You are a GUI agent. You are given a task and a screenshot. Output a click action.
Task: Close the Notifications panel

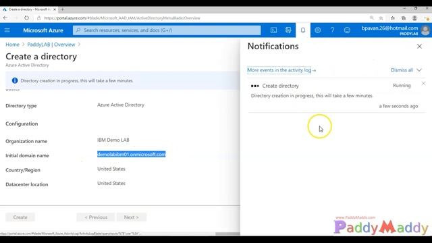point(419,47)
